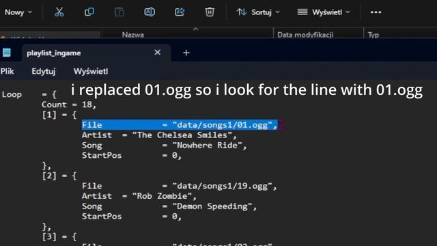Click the 'Count = 18,' line
The image size is (437, 246).
pos(69,105)
